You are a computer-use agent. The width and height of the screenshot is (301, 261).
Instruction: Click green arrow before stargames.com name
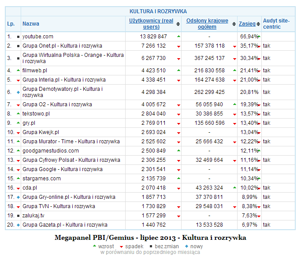18,178
